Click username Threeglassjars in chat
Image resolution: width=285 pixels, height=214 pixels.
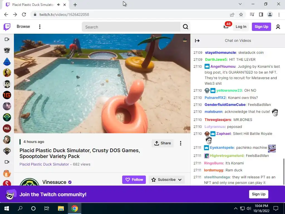click(218, 120)
